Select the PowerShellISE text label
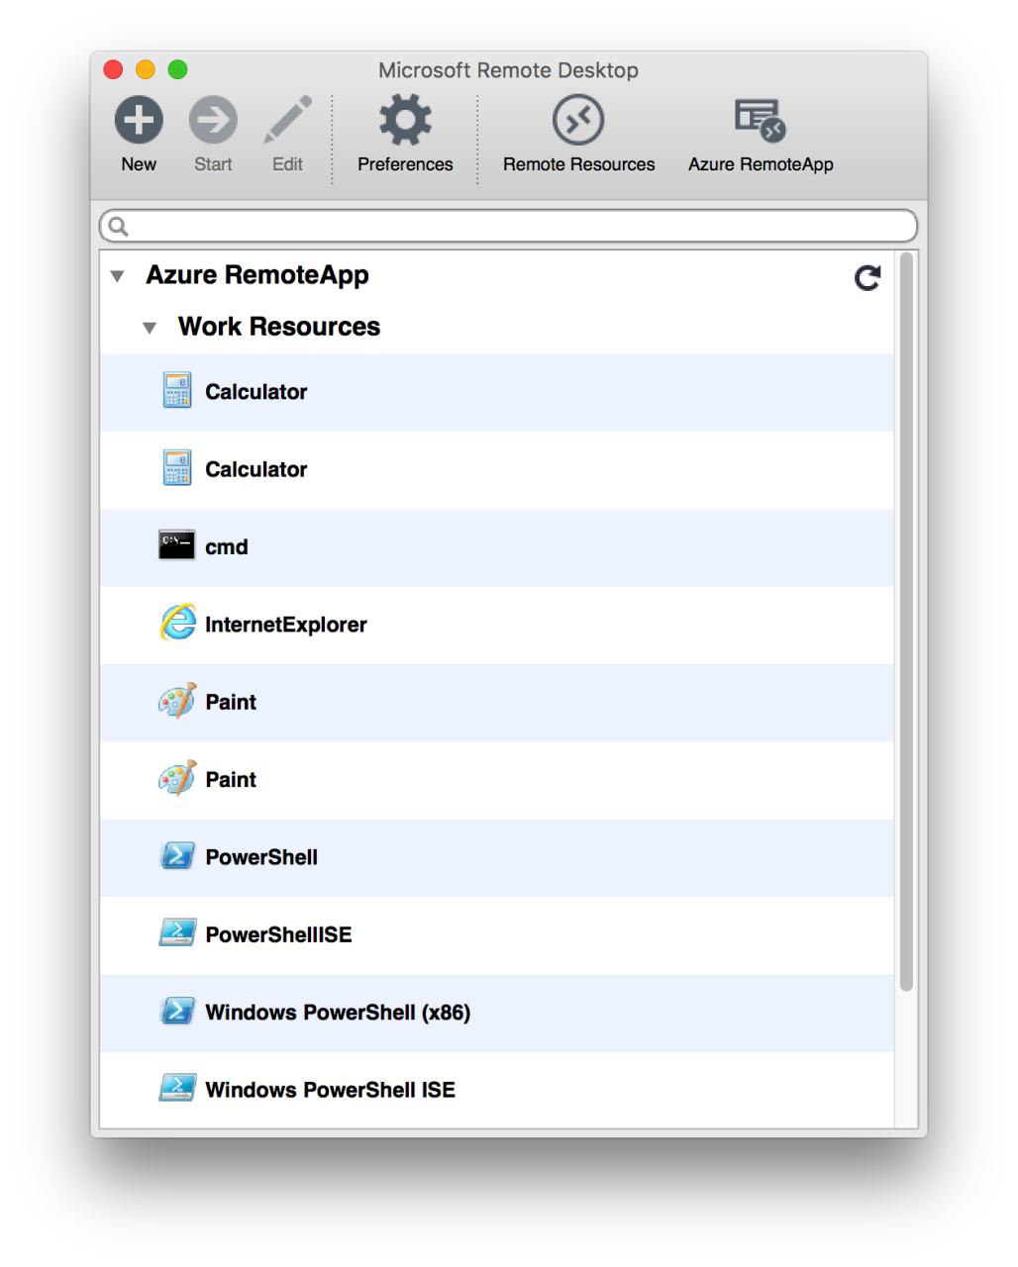Screen dimensions: 1018x1267 click(278, 934)
